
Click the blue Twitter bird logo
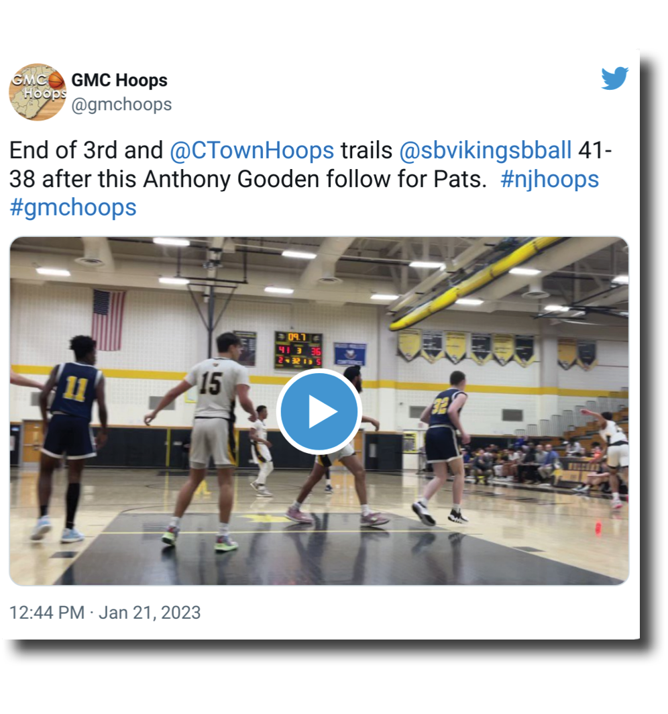pyautogui.click(x=614, y=79)
